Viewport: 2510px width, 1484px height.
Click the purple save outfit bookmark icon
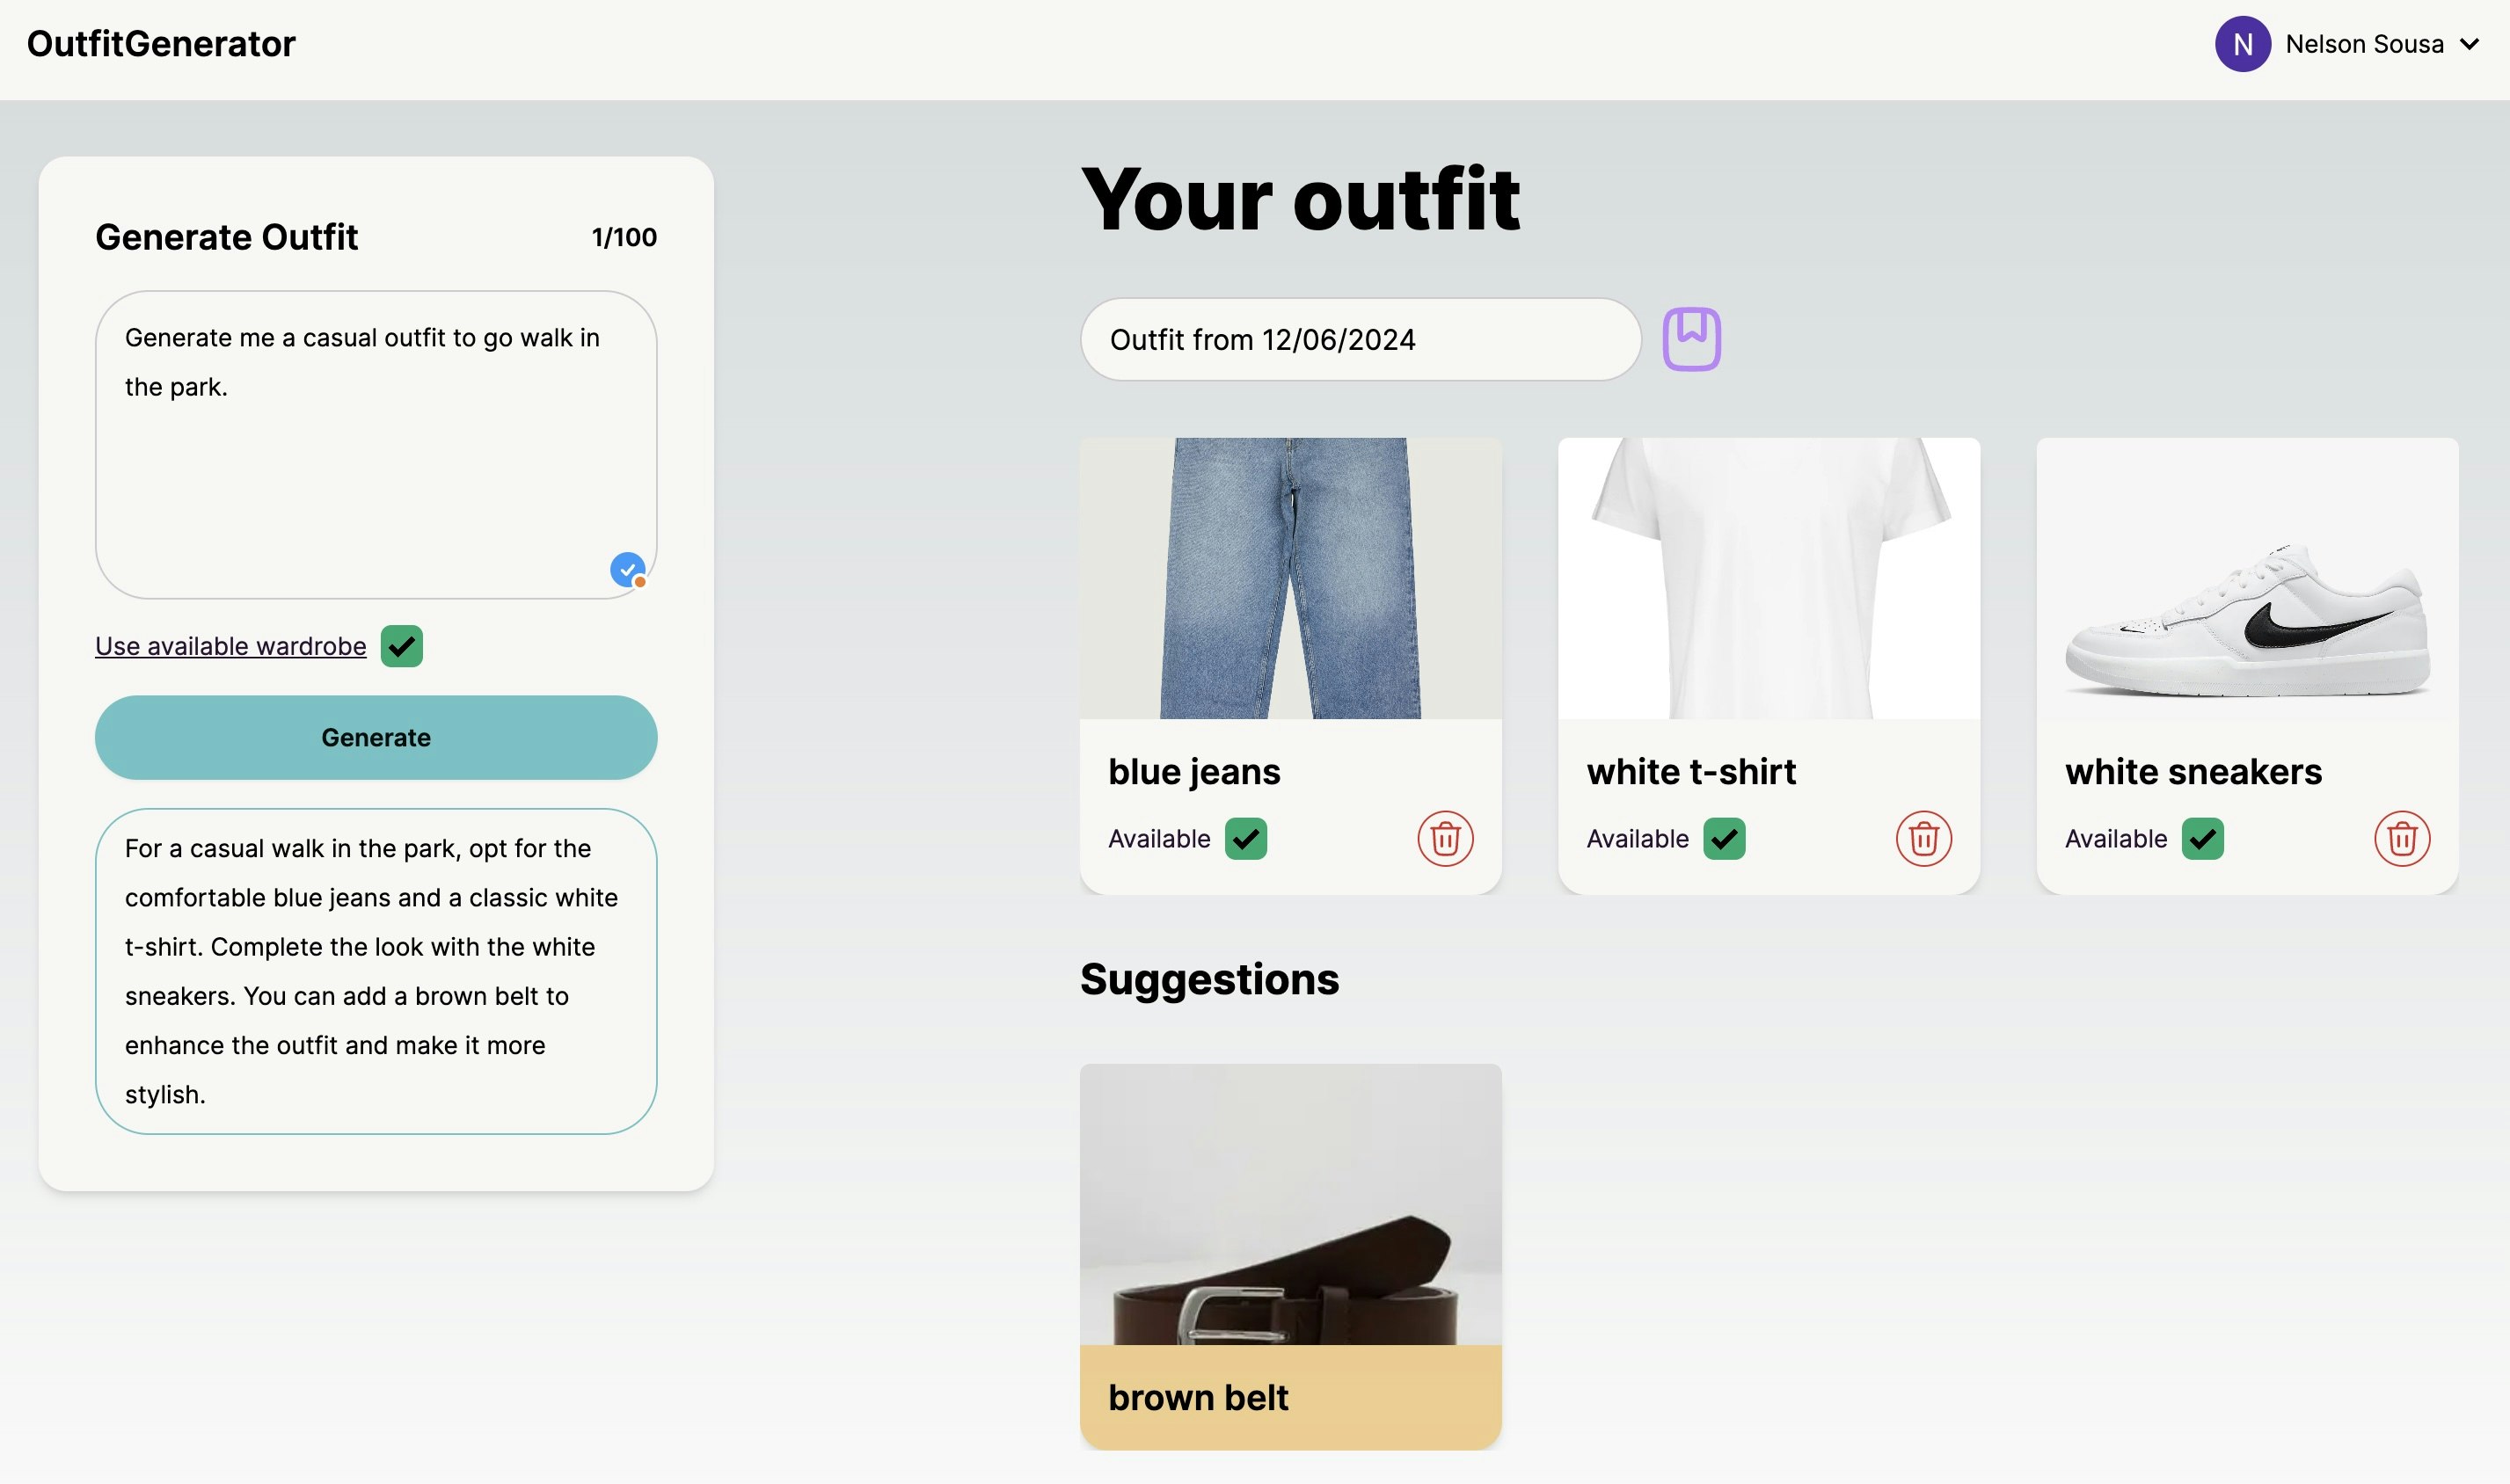point(1692,339)
